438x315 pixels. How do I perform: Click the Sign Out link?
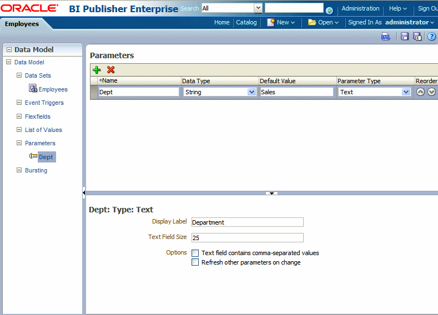coord(427,9)
